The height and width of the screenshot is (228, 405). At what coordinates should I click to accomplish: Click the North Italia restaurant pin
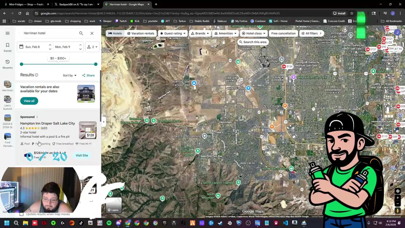(x=271, y=127)
